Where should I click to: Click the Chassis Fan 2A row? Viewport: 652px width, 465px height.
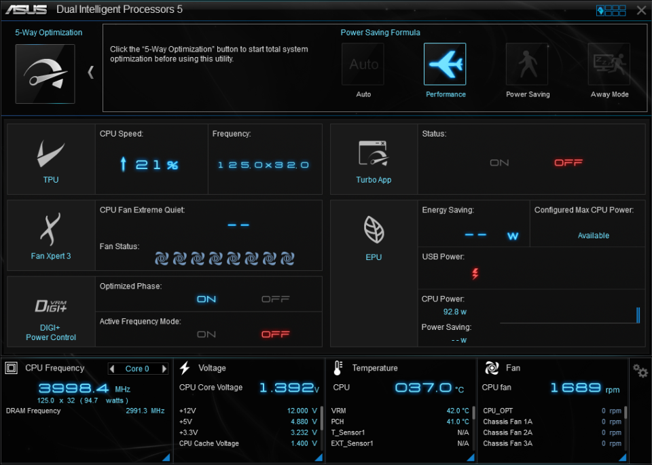pos(552,432)
